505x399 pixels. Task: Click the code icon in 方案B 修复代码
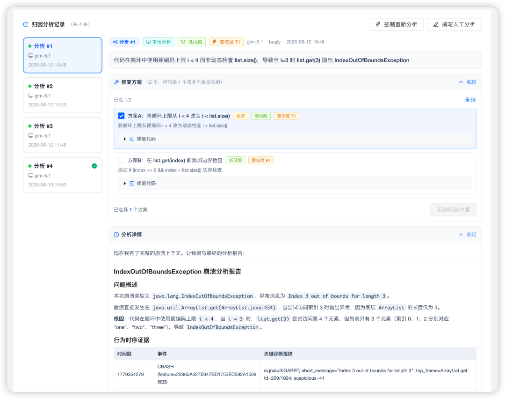(132, 184)
